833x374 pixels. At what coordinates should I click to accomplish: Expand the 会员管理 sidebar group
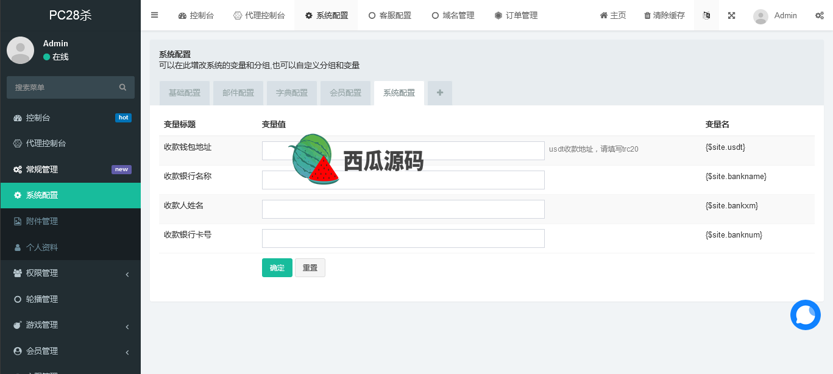click(x=70, y=351)
